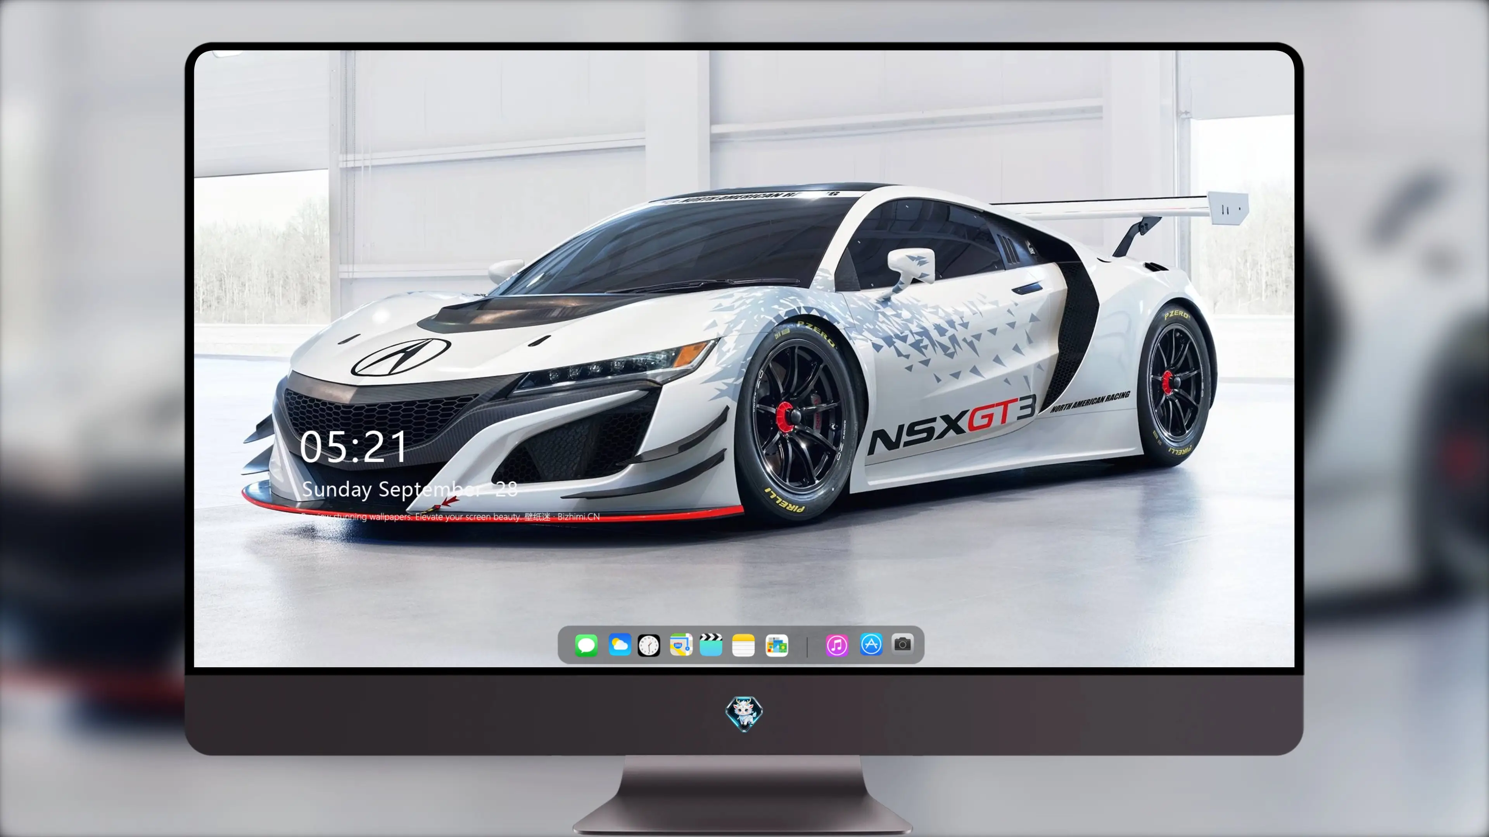Open the Clock app in the dock

pos(649,645)
